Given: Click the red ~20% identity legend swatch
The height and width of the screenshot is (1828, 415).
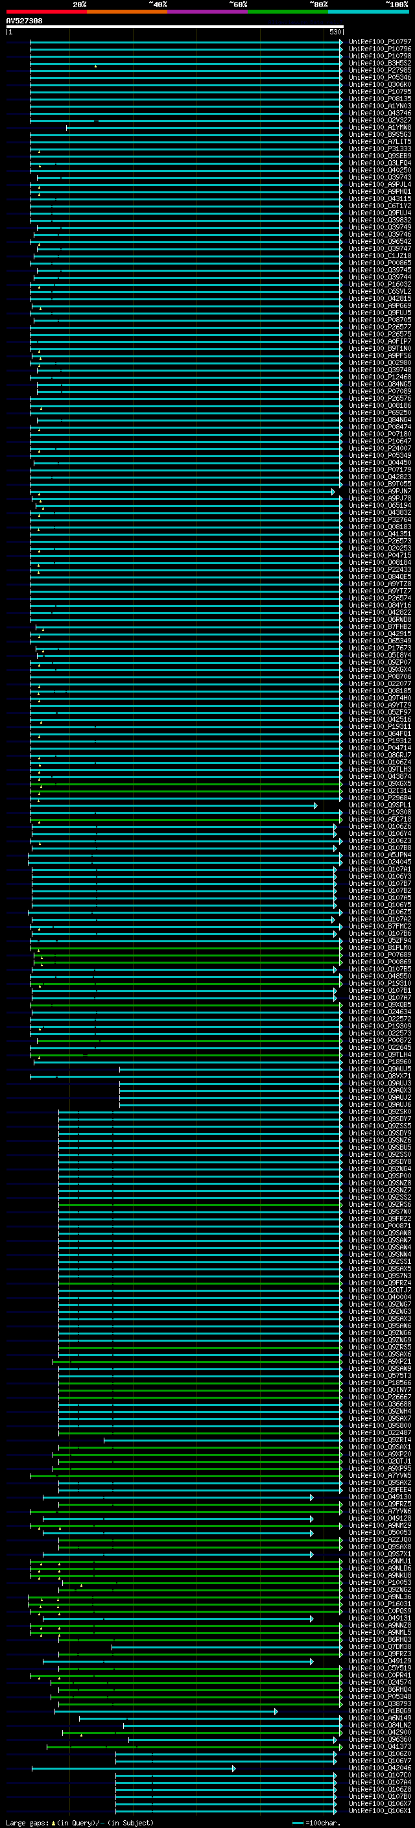Looking at the screenshot, I should [46, 12].
